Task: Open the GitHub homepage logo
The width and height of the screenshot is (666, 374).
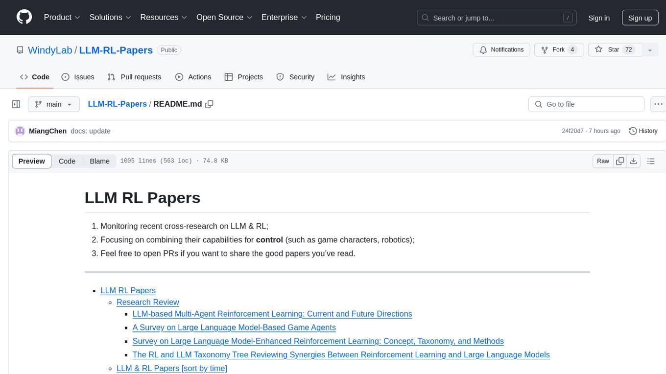Action: [24, 17]
